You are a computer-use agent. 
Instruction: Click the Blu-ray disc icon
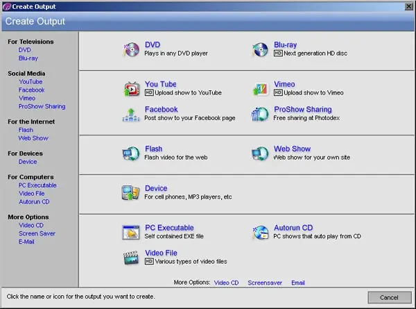[x=260, y=49]
